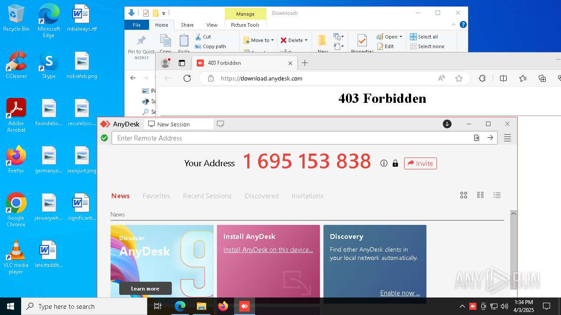Viewport: 561px width, 315px height.
Task: Click green connection status checkmark in AnyDesk
Action: click(104, 138)
